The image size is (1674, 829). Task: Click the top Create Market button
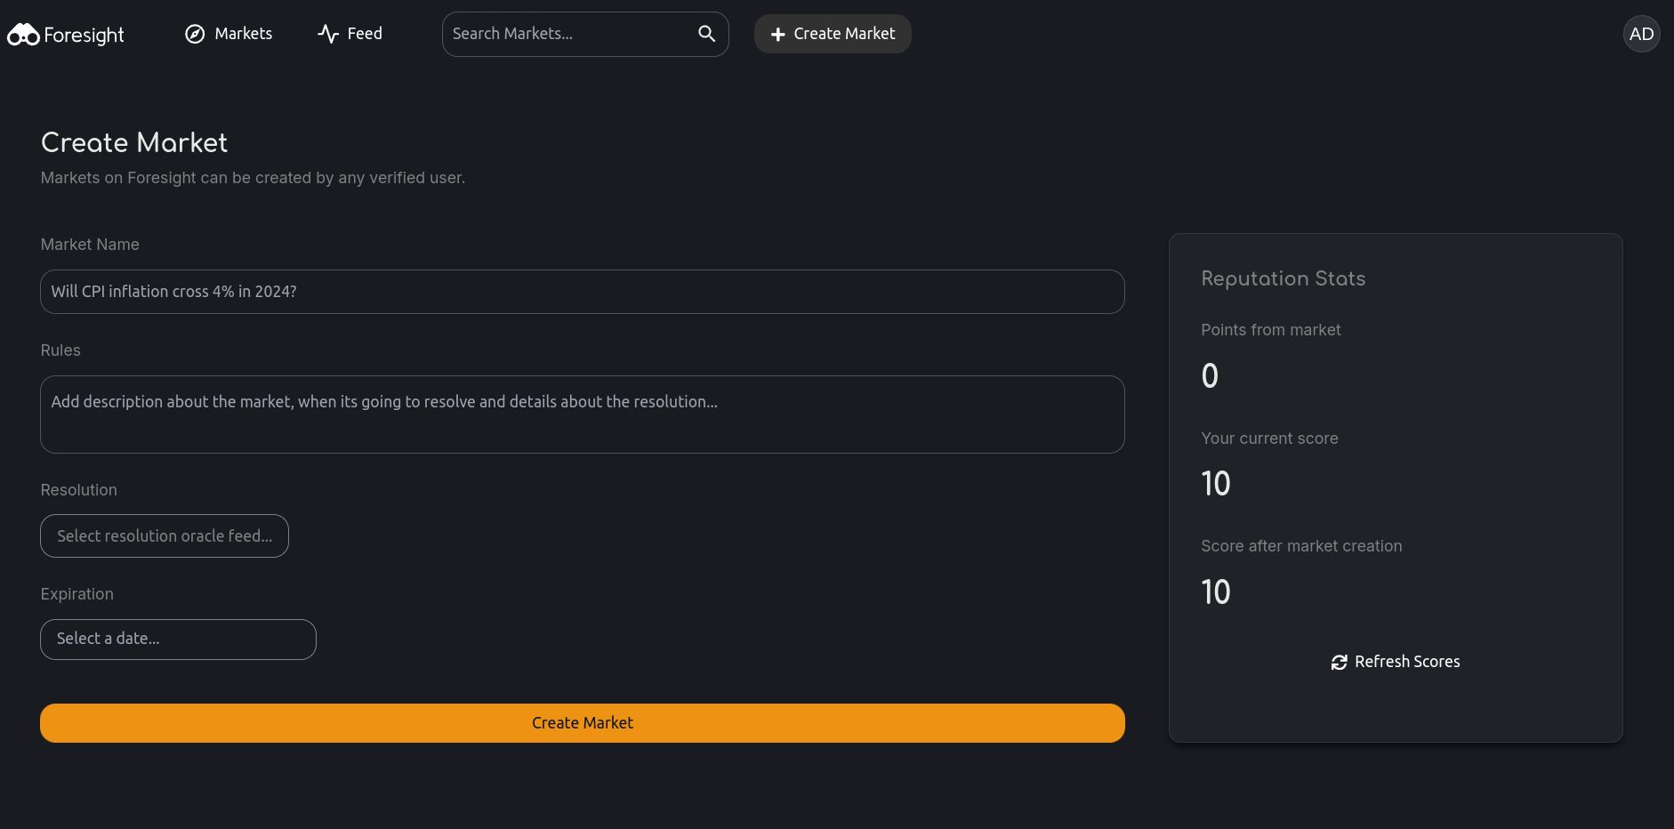click(x=833, y=34)
